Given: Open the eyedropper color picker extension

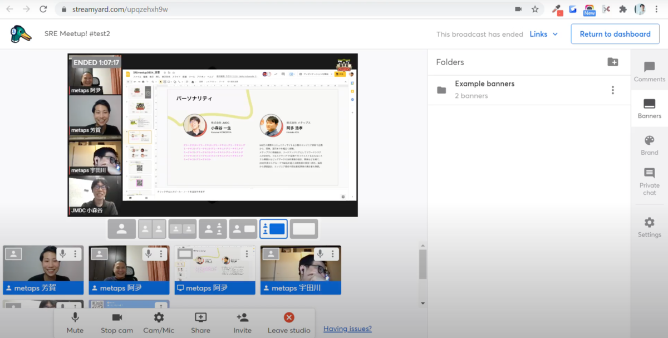Looking at the screenshot, I should pos(557,9).
